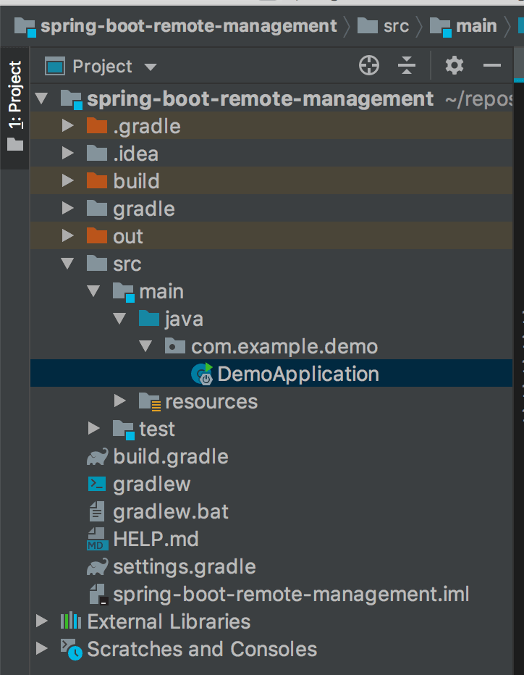The image size is (524, 675).
Task: Select the External Libraries label
Action: click(x=169, y=621)
